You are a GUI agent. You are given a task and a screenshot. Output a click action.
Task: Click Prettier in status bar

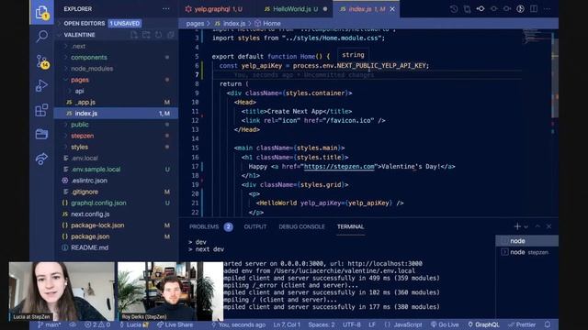(x=522, y=324)
